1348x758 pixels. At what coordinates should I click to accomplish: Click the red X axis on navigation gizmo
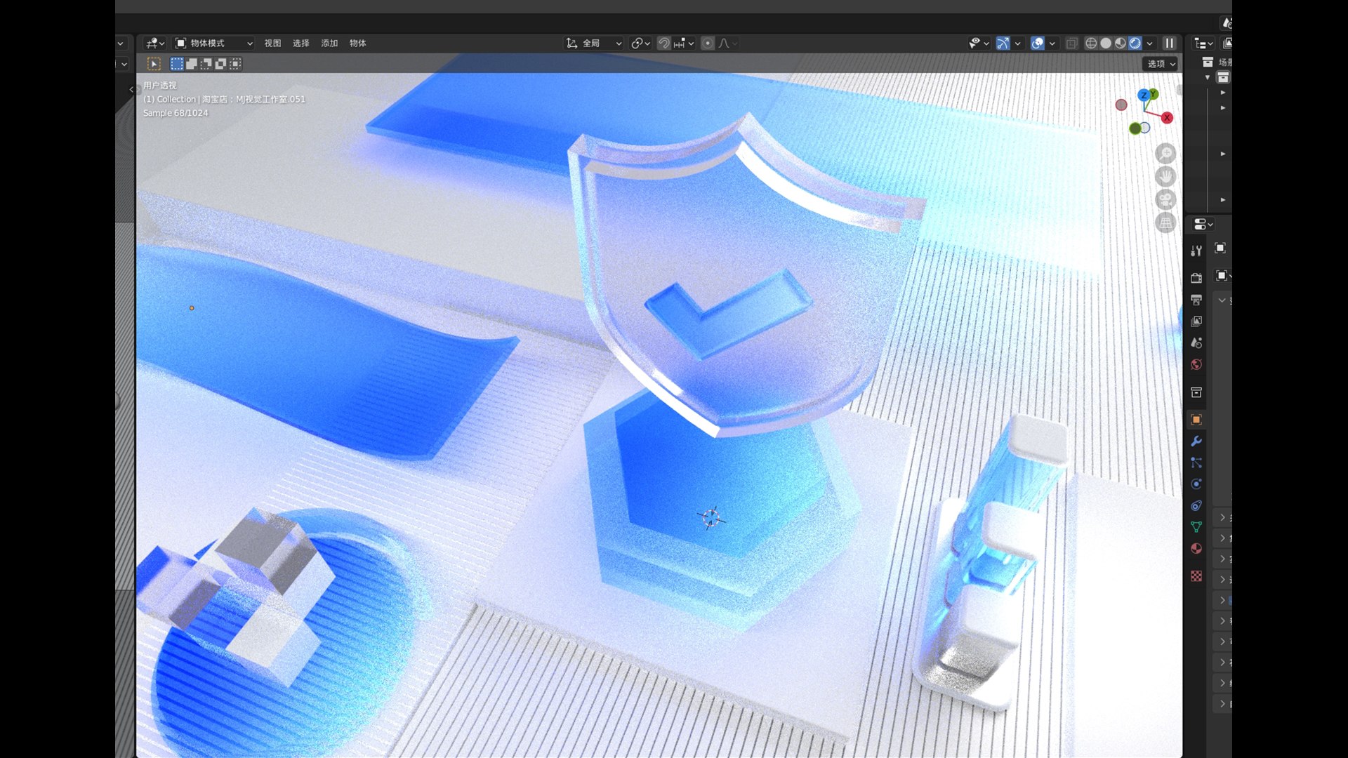[x=1167, y=118]
